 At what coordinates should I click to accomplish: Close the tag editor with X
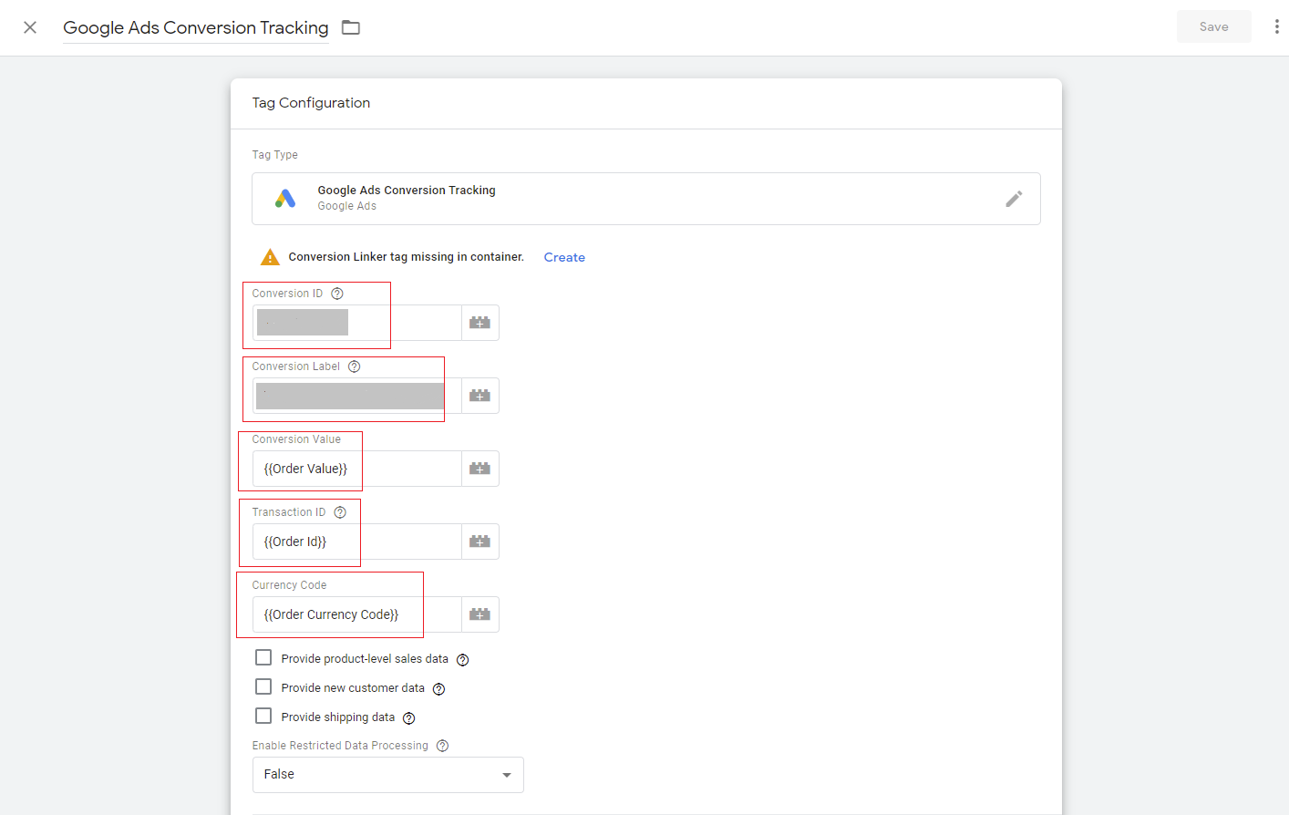(30, 27)
